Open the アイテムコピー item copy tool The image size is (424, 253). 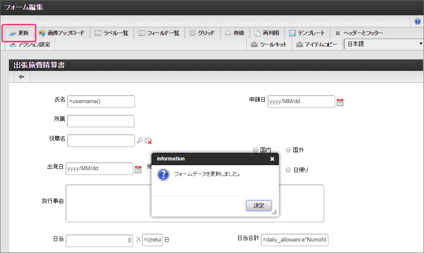tap(317, 45)
